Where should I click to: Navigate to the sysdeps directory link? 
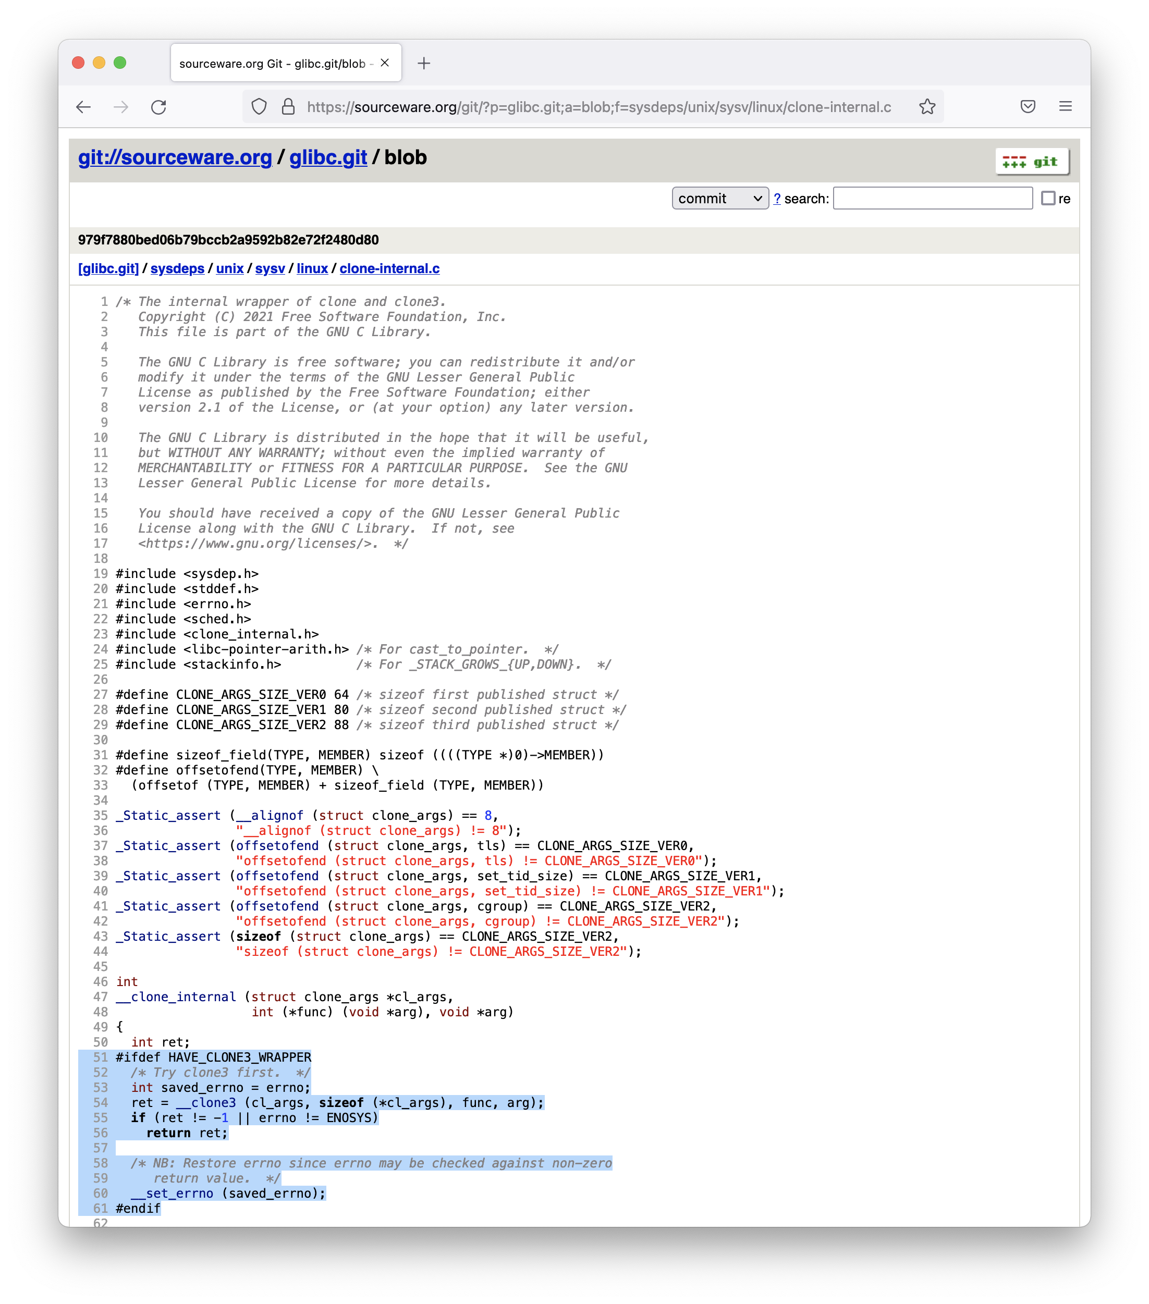click(x=177, y=268)
